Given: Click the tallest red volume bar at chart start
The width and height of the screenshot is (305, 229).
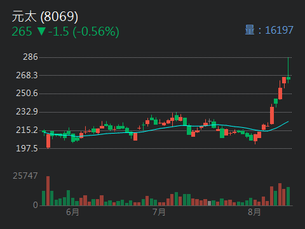Looking at the screenshot, I should pyautogui.click(x=48, y=191).
